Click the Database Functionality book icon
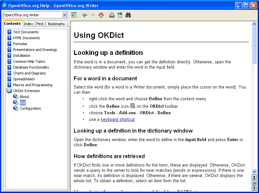259x193 pixels. point(9,67)
